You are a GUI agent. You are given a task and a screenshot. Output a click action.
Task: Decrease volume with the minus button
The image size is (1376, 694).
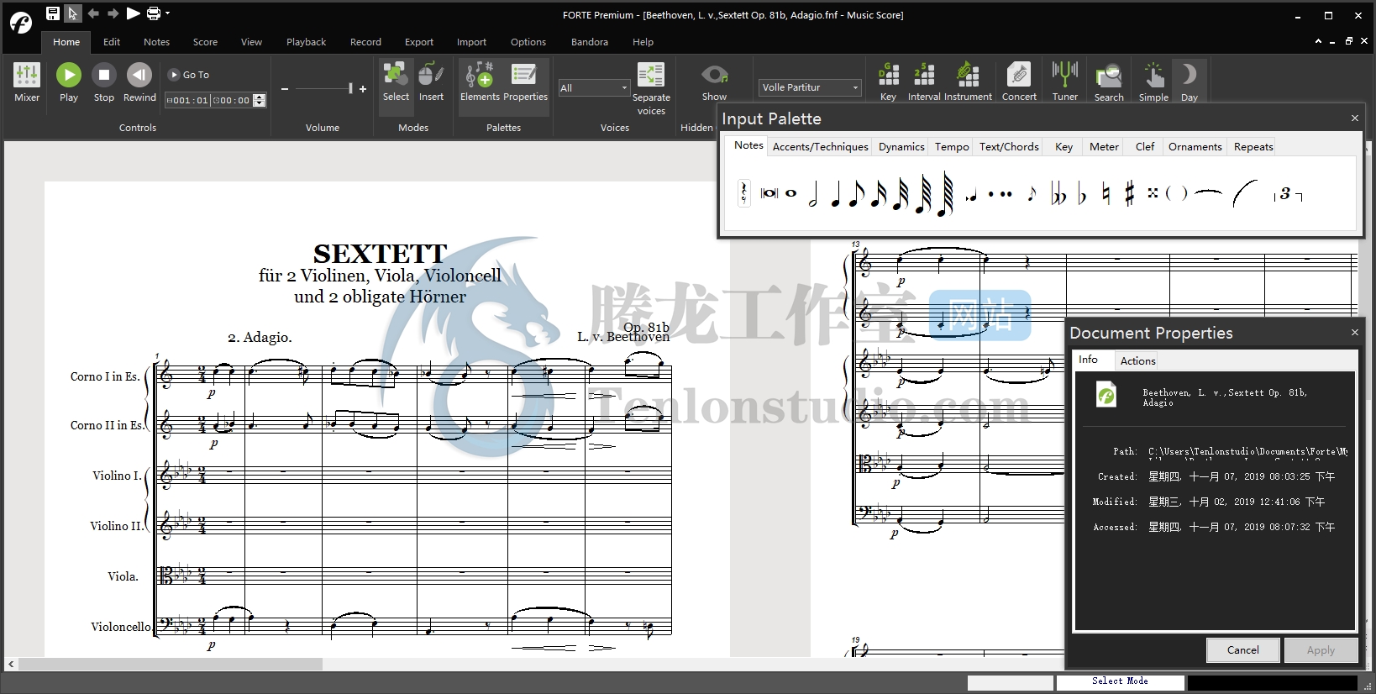click(x=285, y=89)
